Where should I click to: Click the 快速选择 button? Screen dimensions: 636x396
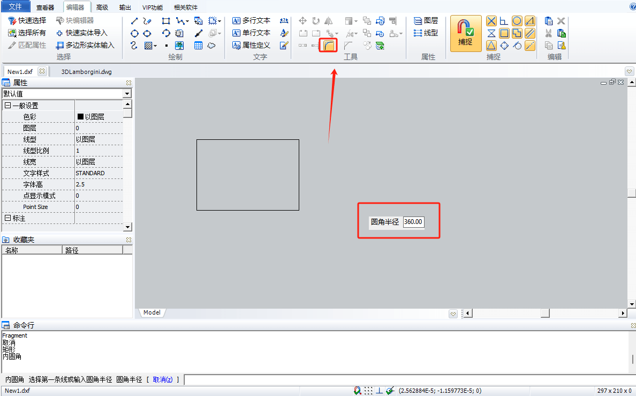(27, 21)
